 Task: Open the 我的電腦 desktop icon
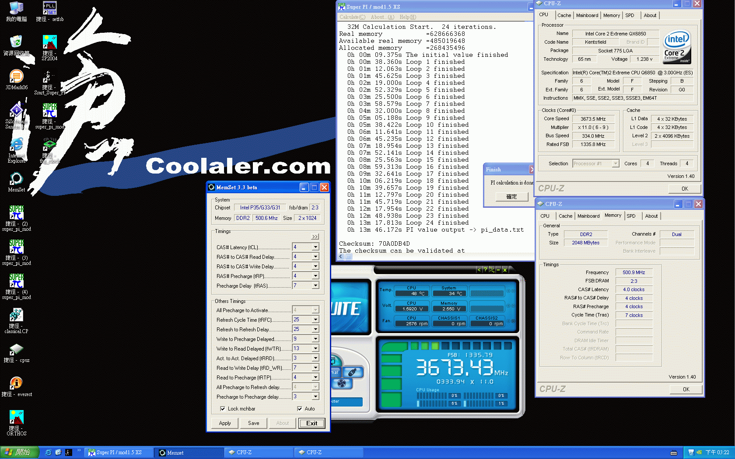16,11
